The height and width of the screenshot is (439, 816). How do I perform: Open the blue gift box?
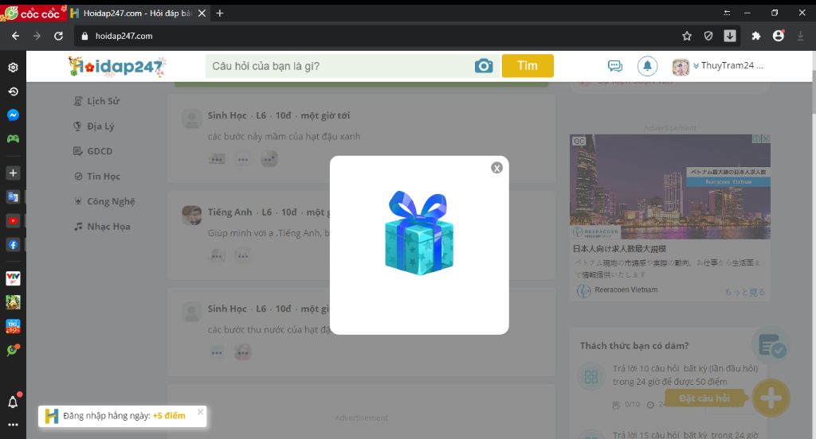click(x=419, y=233)
